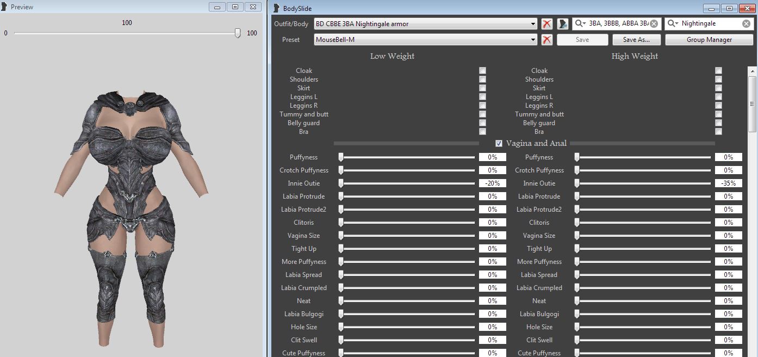Screen dimensions: 758x357
Task: Tick the Low Weight Shoulders checkbox
Action: (482, 79)
